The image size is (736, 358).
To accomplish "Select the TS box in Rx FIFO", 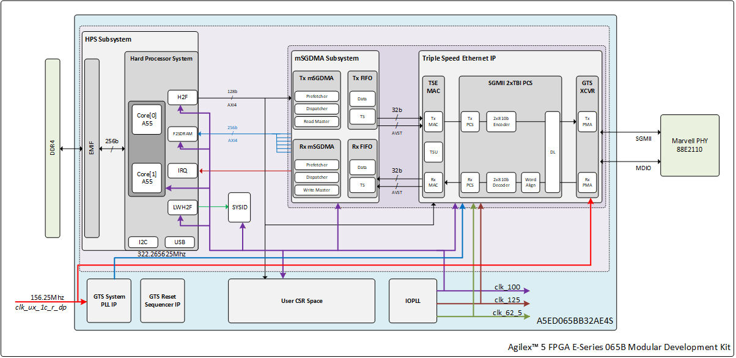I will (x=362, y=185).
